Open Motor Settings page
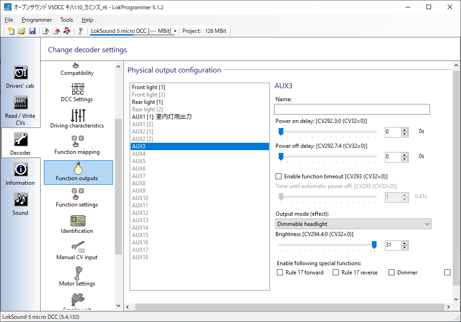The image size is (461, 322). (77, 277)
